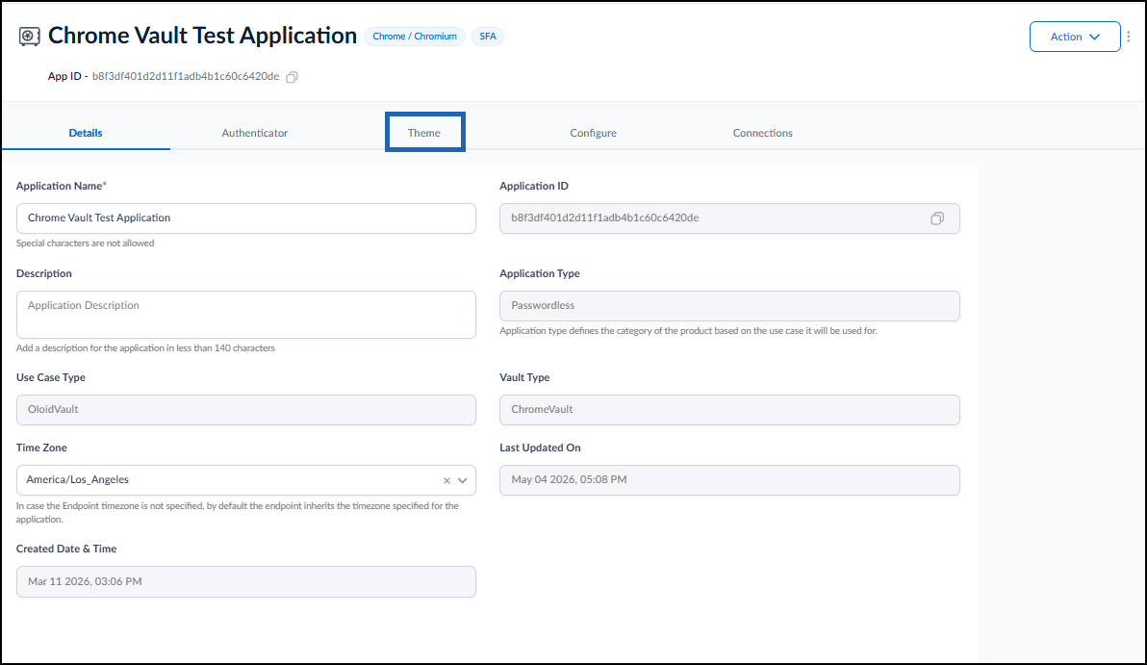Copy the Application ID field value
Screen dimensions: 1147x665
pyautogui.click(x=937, y=218)
